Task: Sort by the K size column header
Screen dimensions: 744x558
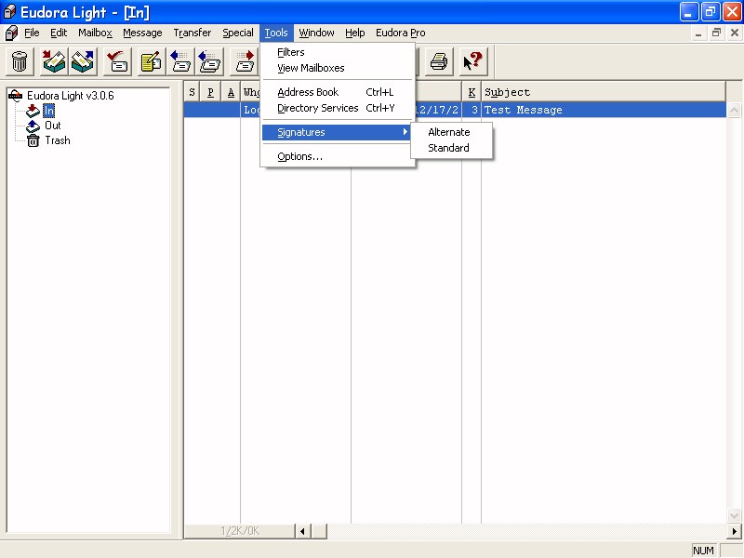Action: point(472,92)
